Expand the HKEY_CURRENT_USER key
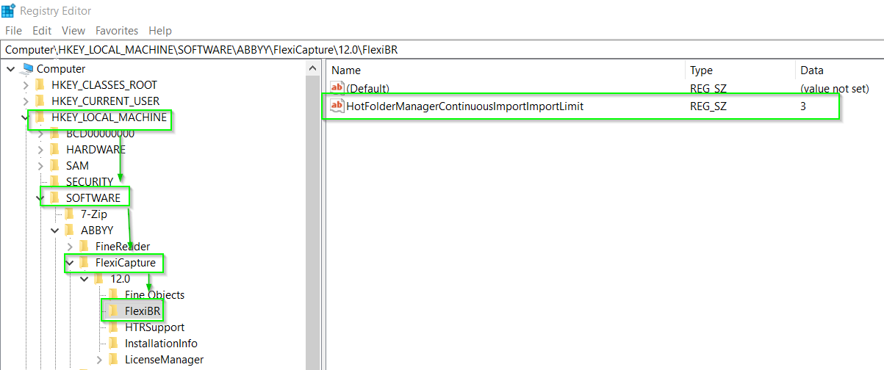884x370 pixels. [26, 101]
